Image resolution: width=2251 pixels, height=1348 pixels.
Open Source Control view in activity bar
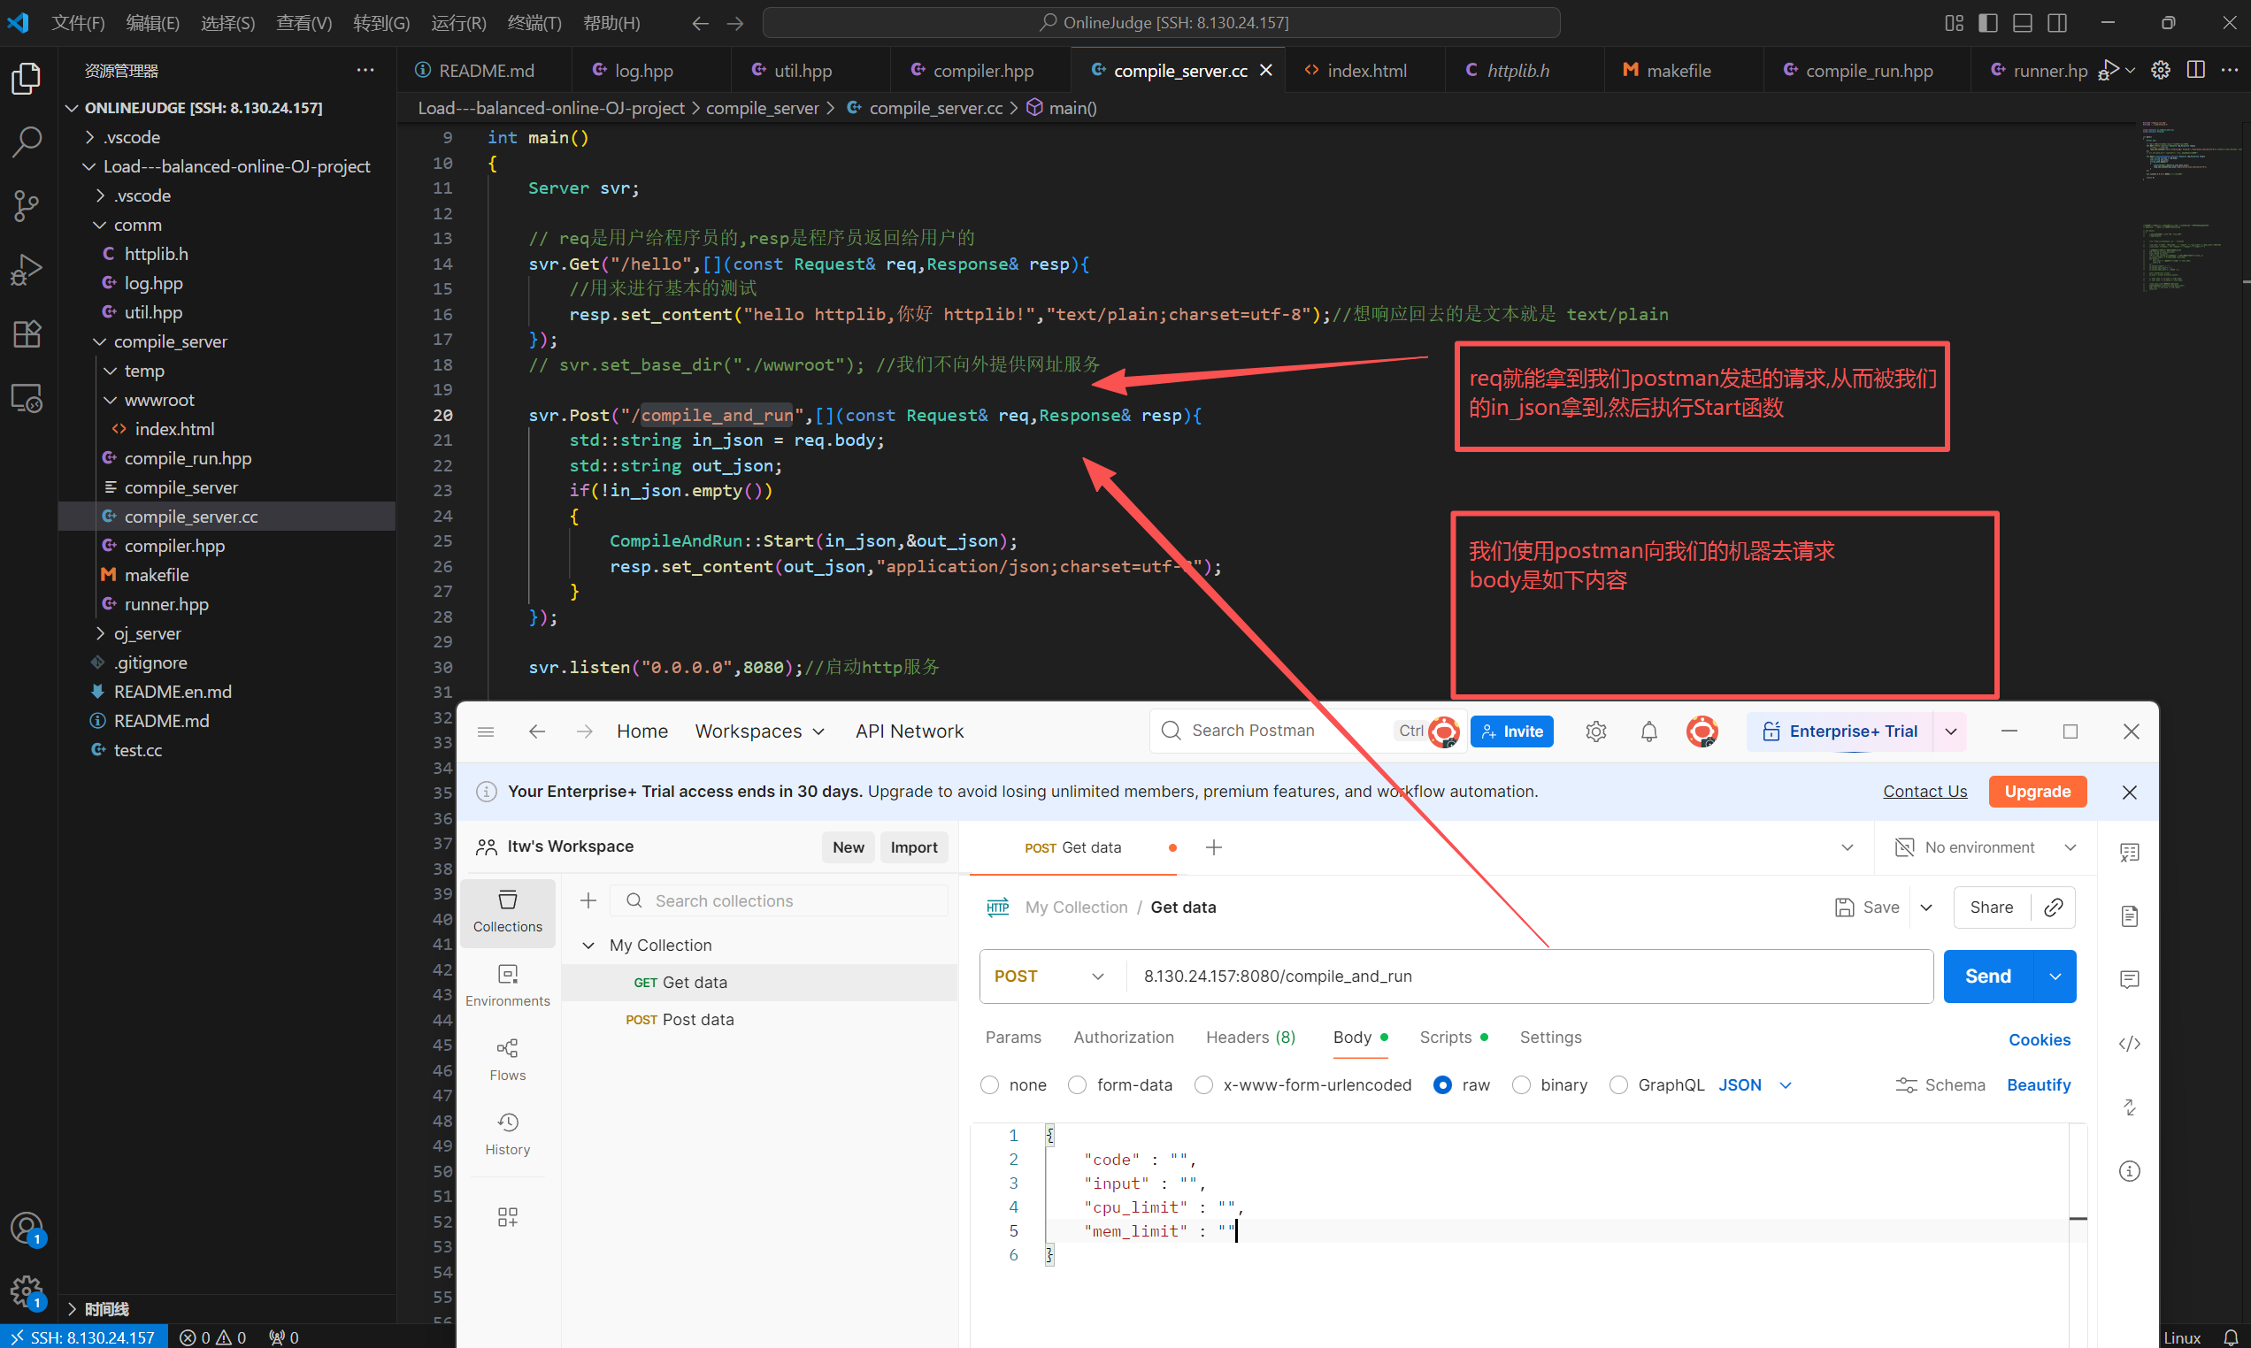(x=27, y=206)
